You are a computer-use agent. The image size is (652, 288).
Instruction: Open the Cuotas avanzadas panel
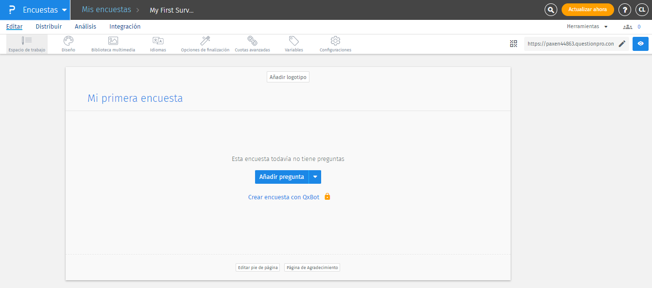(x=252, y=44)
